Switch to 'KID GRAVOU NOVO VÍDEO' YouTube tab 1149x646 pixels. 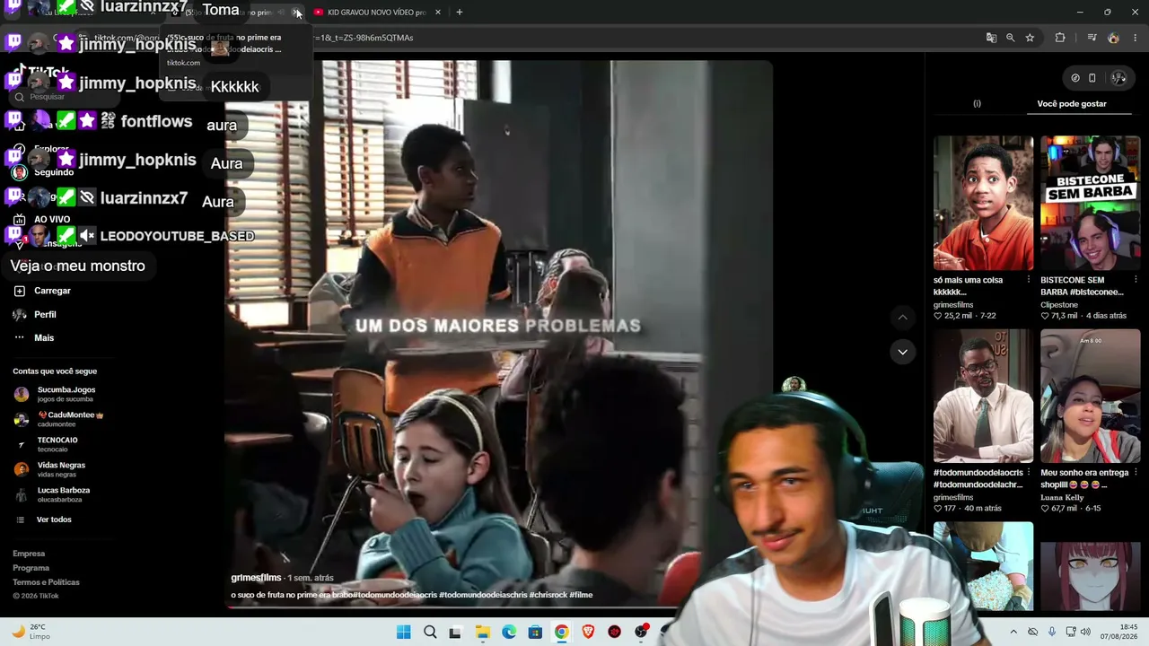pyautogui.click(x=369, y=13)
